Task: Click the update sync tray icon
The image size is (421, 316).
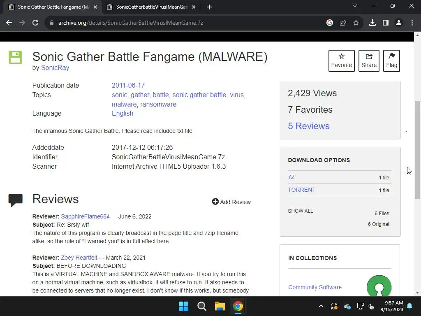Action: pyautogui.click(x=334, y=306)
